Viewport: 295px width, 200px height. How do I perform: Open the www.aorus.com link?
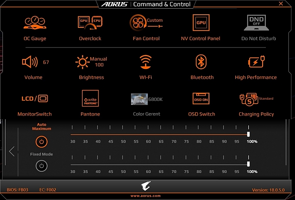pos(145,196)
